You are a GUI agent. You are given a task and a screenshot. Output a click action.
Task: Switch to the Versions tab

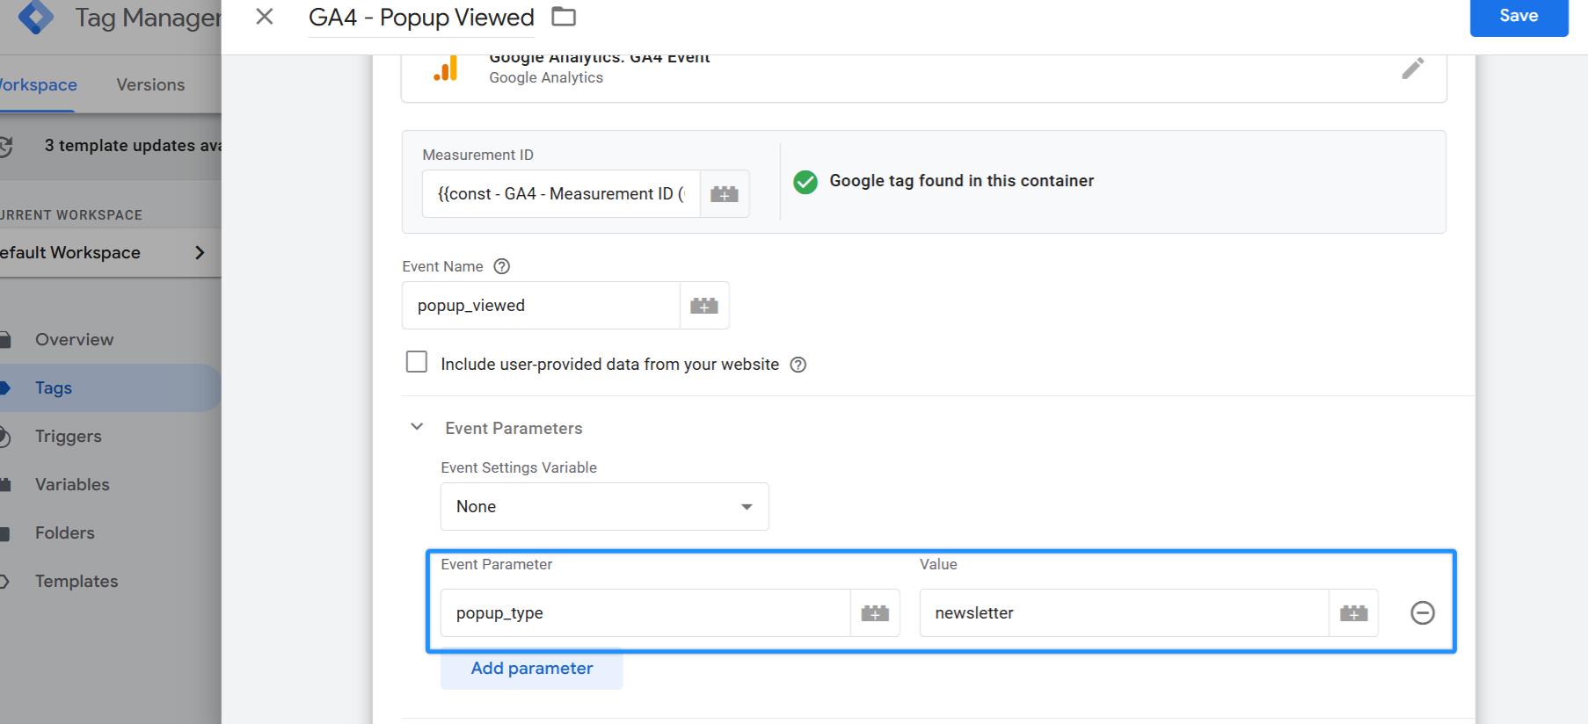pyautogui.click(x=150, y=85)
